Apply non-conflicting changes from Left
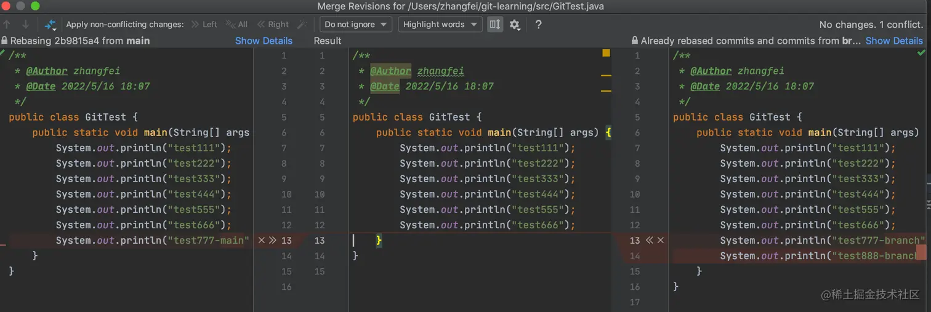This screenshot has height=312, width=931. pyautogui.click(x=204, y=25)
